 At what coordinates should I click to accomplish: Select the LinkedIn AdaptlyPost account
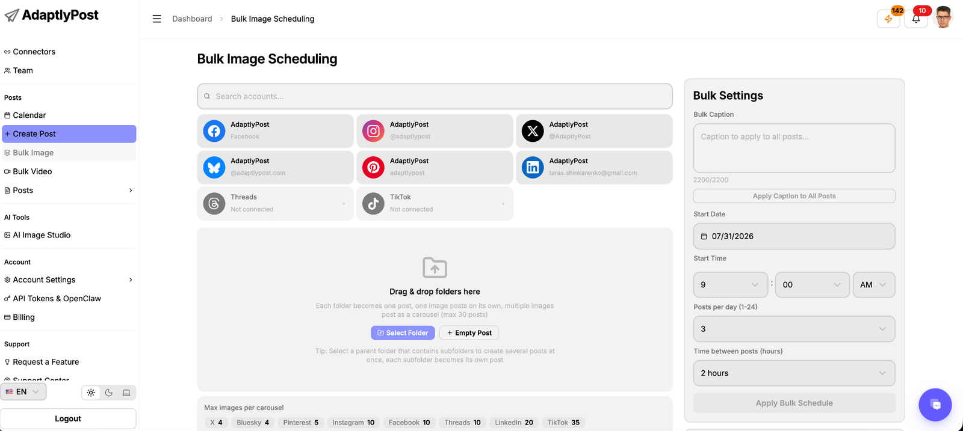pos(594,167)
